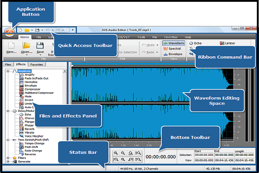Screen dimensions: 259x173
Task: Click the Selection Start time field
Action: coord(204,155)
